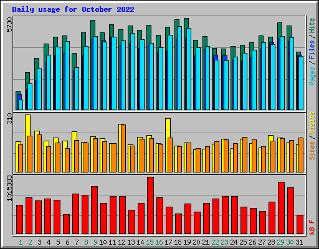Click the 'Hits' legend label

pyautogui.click(x=312, y=26)
